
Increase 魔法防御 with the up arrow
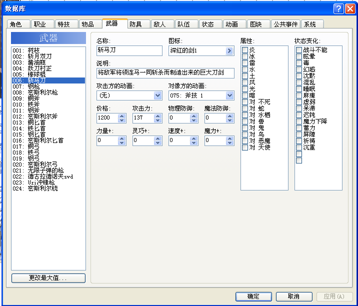[x=229, y=116]
